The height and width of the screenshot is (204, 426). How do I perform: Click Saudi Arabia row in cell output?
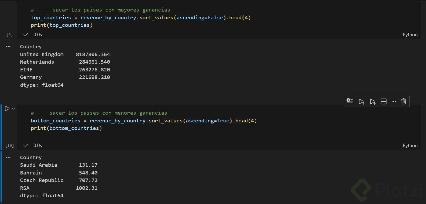[39, 165]
